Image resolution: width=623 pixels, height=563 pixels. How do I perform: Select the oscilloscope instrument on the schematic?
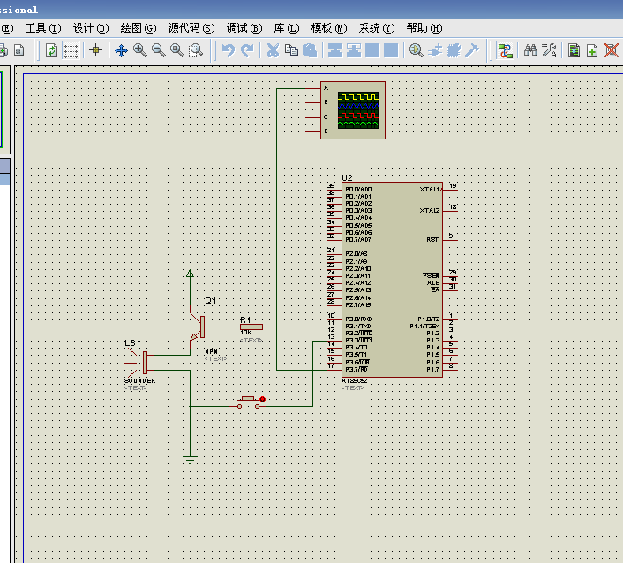[353, 110]
